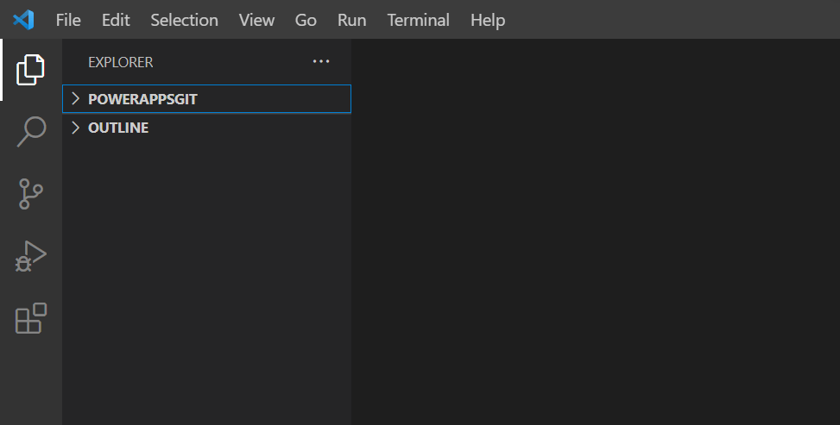Open the View menu
The height and width of the screenshot is (425, 840).
[256, 20]
